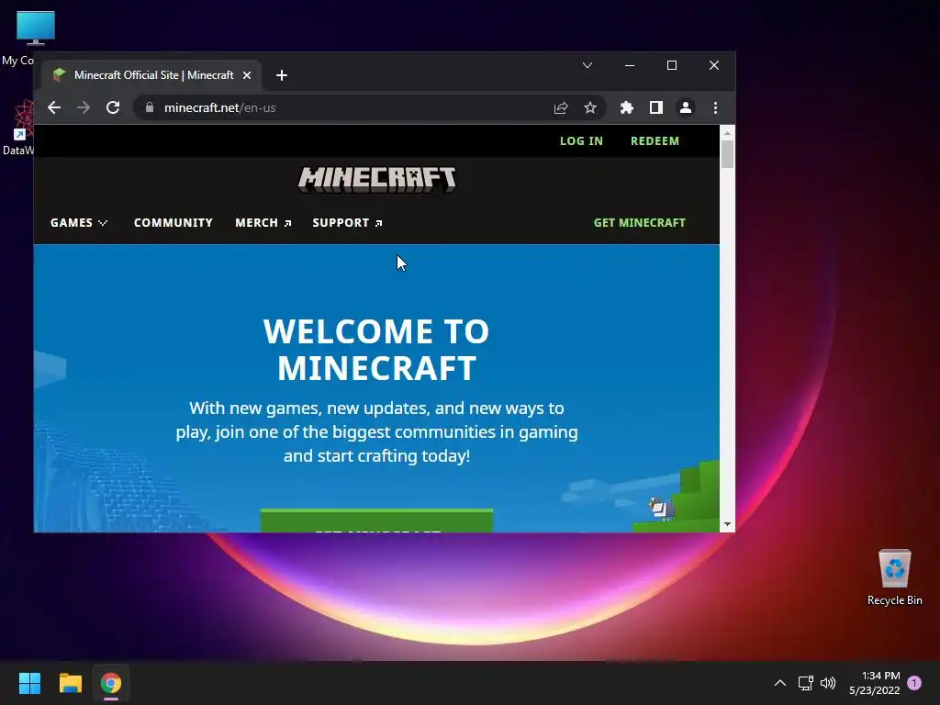This screenshot has height=705, width=940.
Task: Open the COMMUNITY menu item
Action: coord(173,223)
